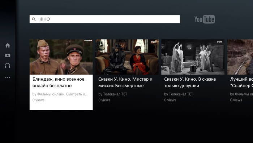Open the Блиндаж soldiers video thumbnail
Viewport: 253px width, 143px height.
coord(61,57)
